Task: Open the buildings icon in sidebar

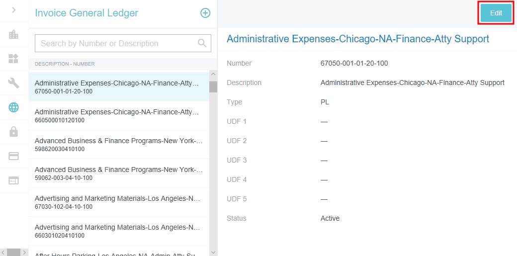Action: (14, 34)
